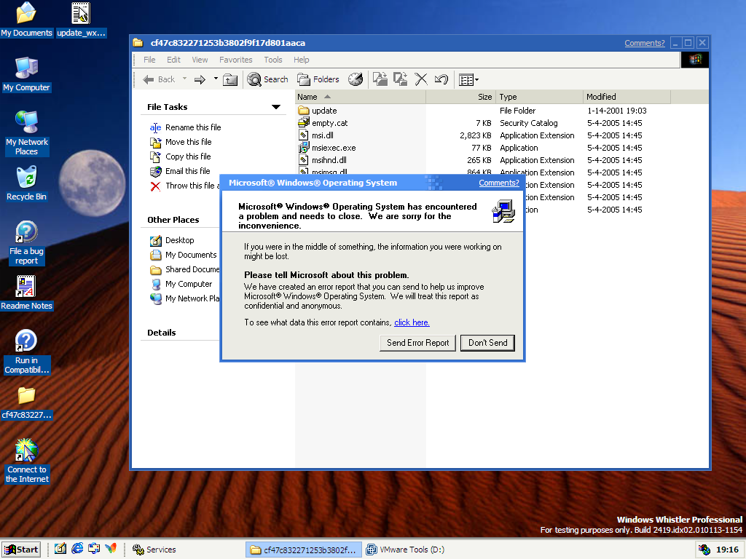Open the Start menu
746x559 pixels.
(x=21, y=550)
